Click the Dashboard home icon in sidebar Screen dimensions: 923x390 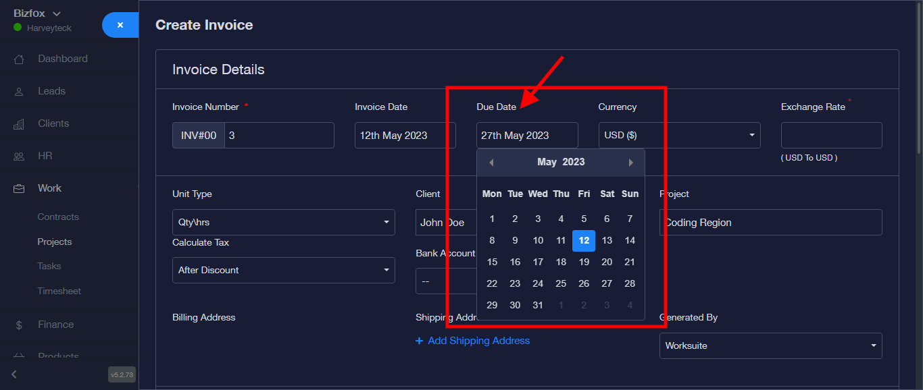(x=19, y=59)
